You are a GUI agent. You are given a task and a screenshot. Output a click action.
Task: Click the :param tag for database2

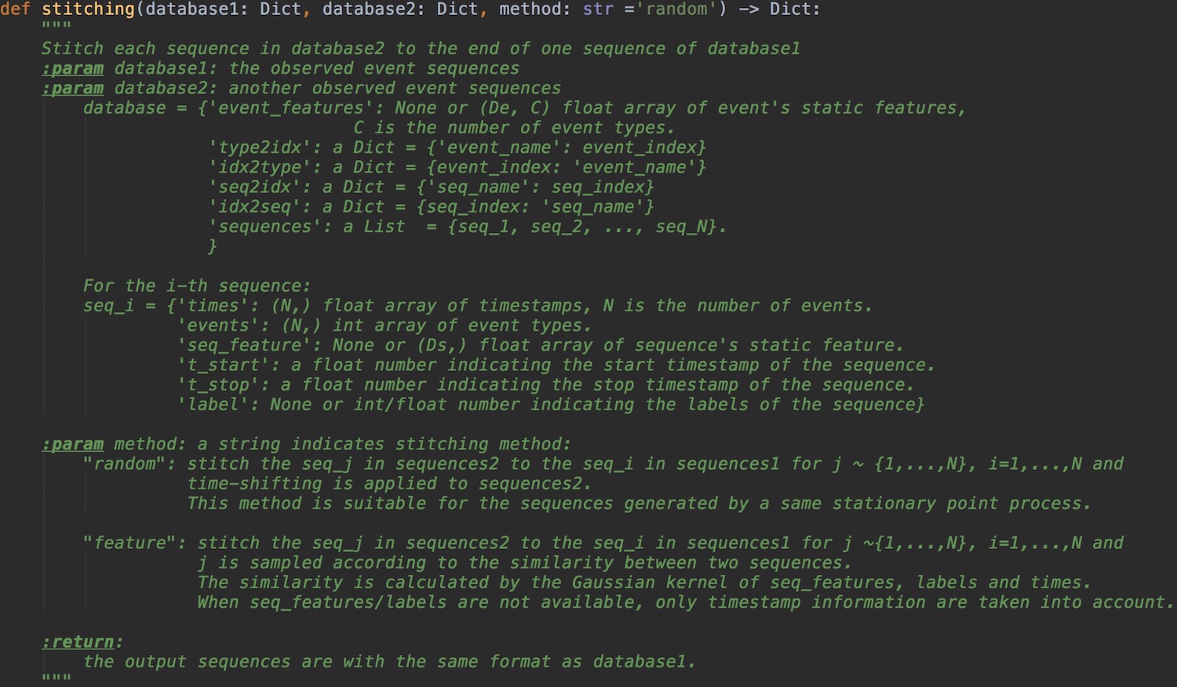72,89
